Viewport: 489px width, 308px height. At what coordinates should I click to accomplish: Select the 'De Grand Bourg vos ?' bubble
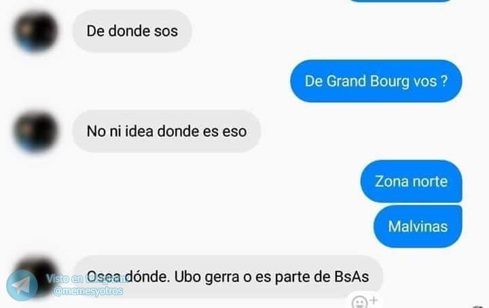coord(376,81)
